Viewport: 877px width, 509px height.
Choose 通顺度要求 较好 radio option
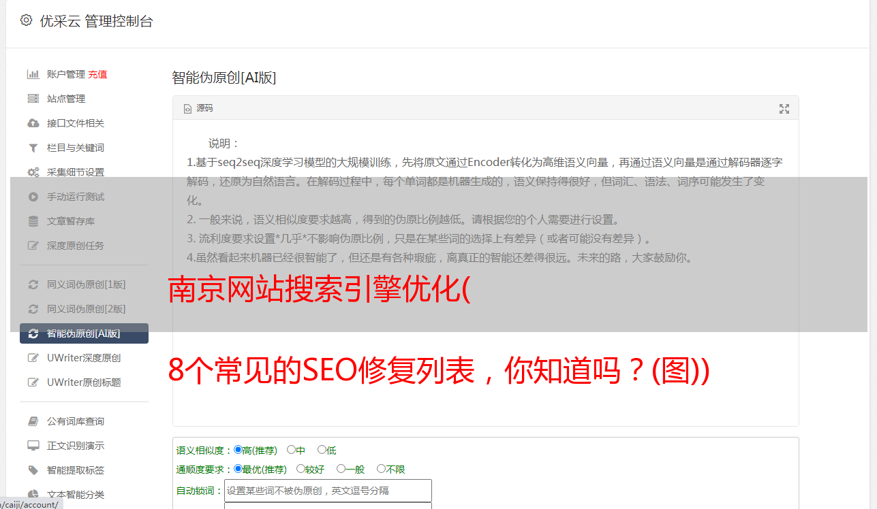[x=301, y=469]
